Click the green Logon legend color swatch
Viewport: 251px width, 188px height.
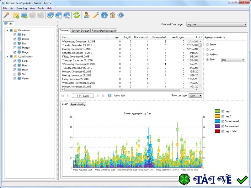pos(217,111)
